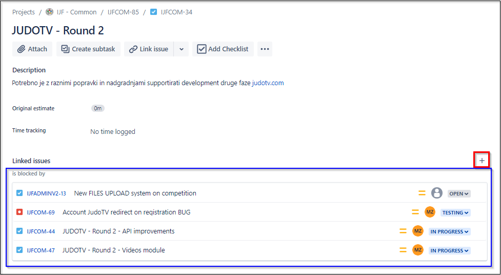The height and width of the screenshot is (275, 501).
Task: Open linked issue IJFCOM-47
Action: click(x=41, y=250)
